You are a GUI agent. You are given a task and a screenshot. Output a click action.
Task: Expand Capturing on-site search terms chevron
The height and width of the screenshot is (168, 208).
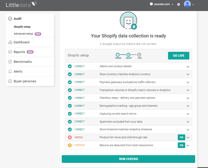pos(188,114)
